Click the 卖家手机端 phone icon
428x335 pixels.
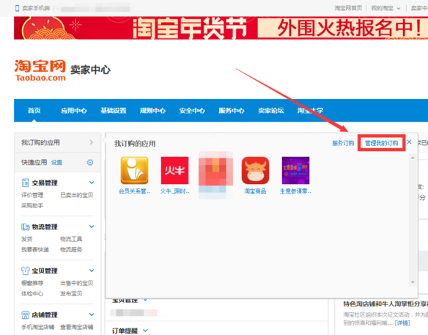point(17,8)
